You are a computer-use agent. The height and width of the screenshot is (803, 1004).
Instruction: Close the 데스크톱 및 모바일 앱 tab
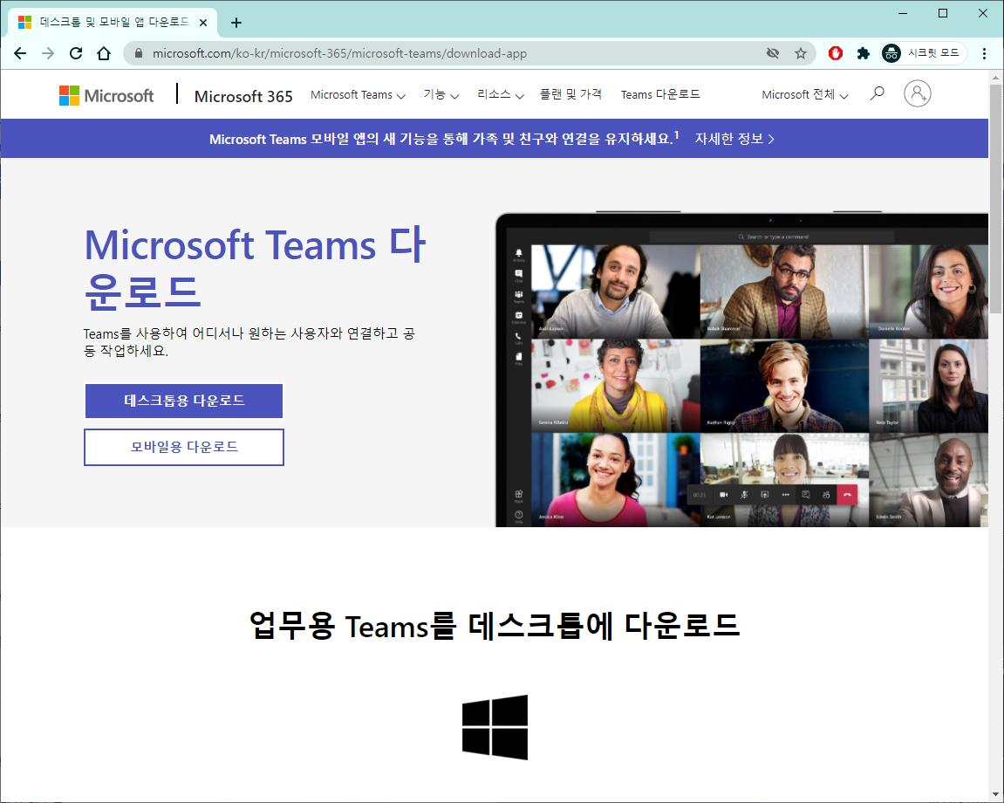203,23
